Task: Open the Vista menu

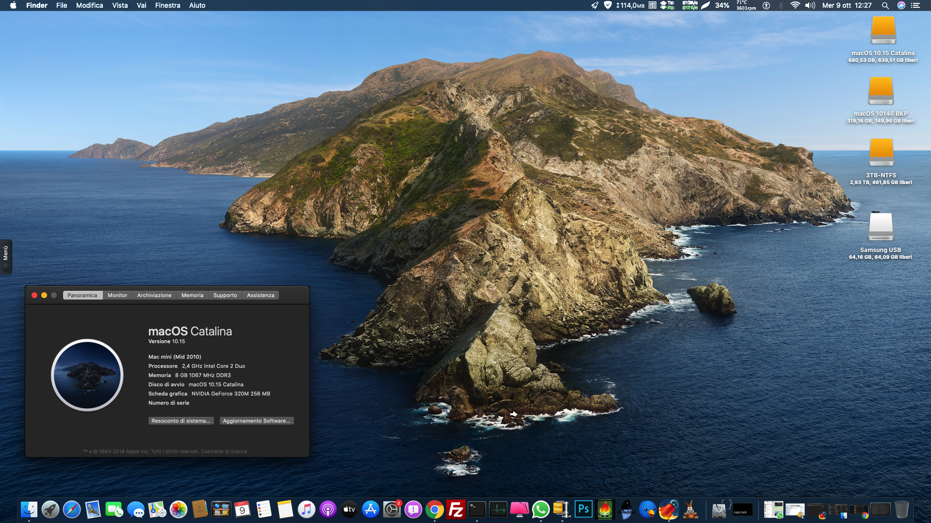Action: point(120,5)
